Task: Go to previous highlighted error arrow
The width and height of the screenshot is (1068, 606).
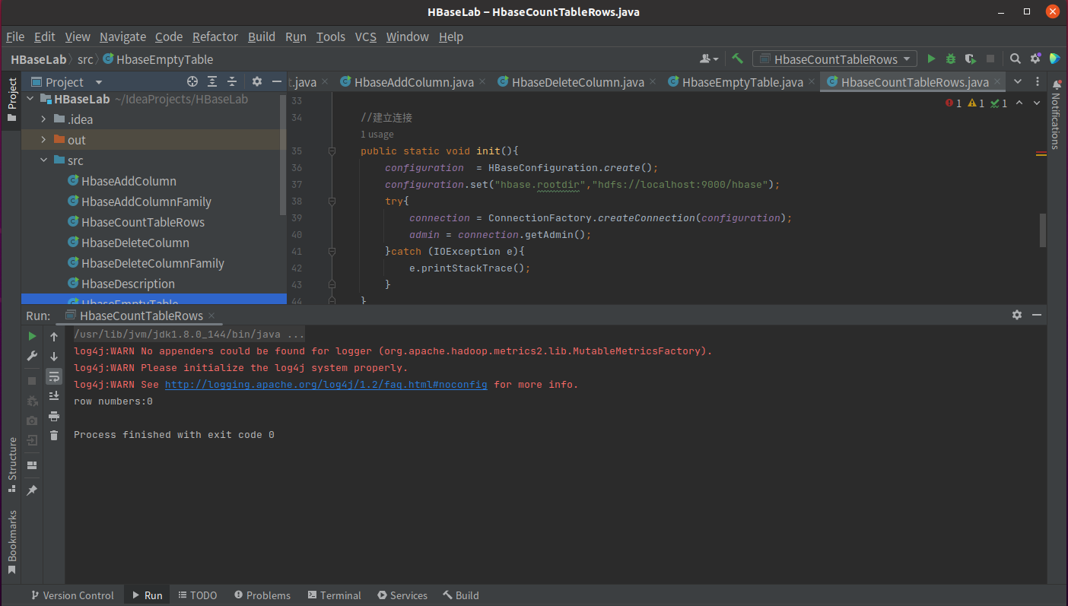Action: tap(1019, 103)
